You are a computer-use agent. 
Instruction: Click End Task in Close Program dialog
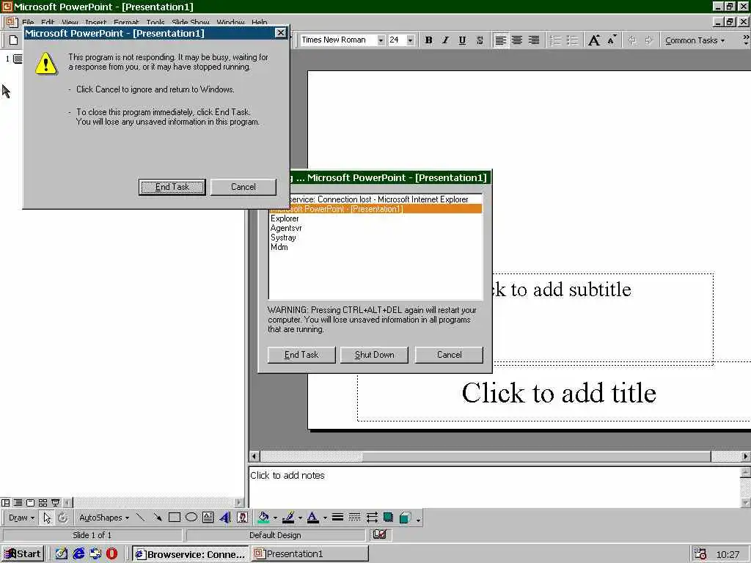click(x=301, y=355)
